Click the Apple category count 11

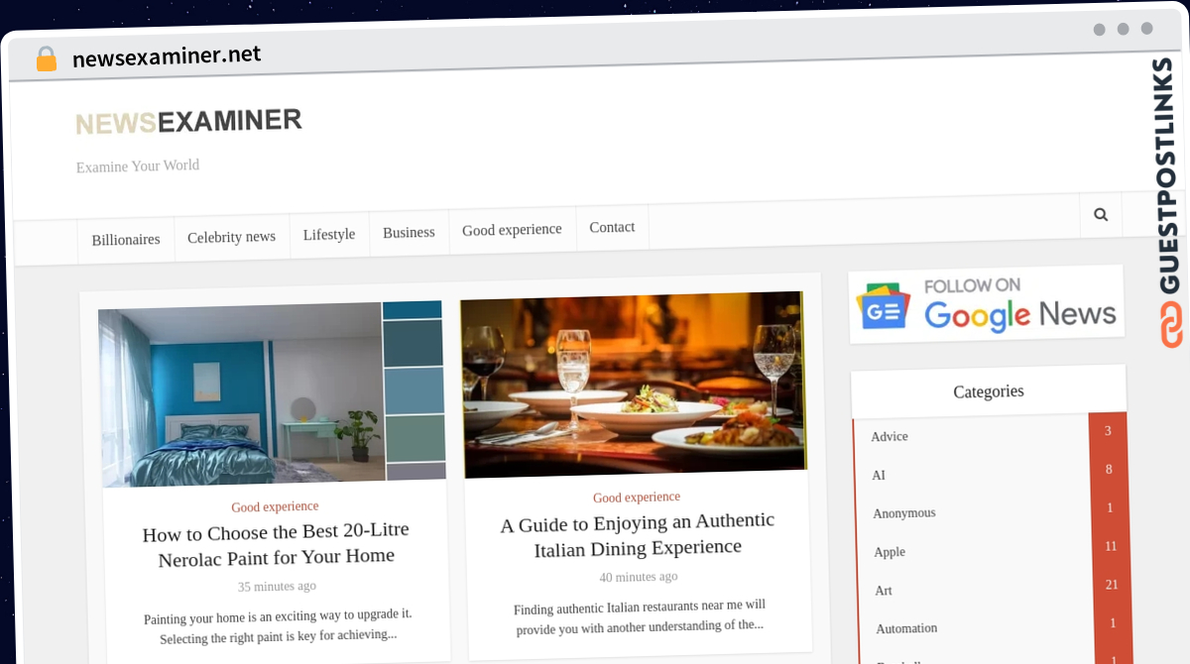pos(1111,546)
